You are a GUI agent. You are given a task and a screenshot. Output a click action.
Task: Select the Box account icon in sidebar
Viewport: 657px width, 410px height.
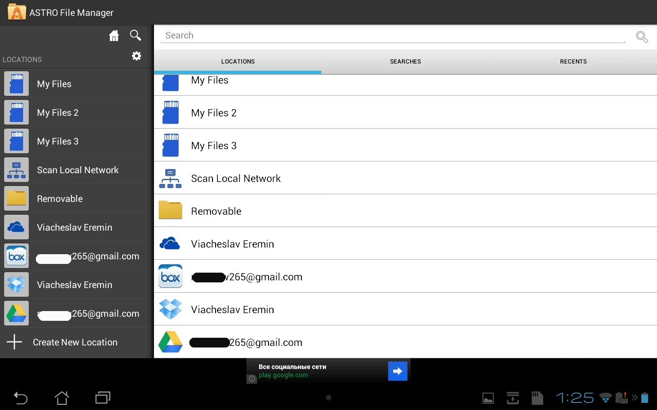[16, 256]
